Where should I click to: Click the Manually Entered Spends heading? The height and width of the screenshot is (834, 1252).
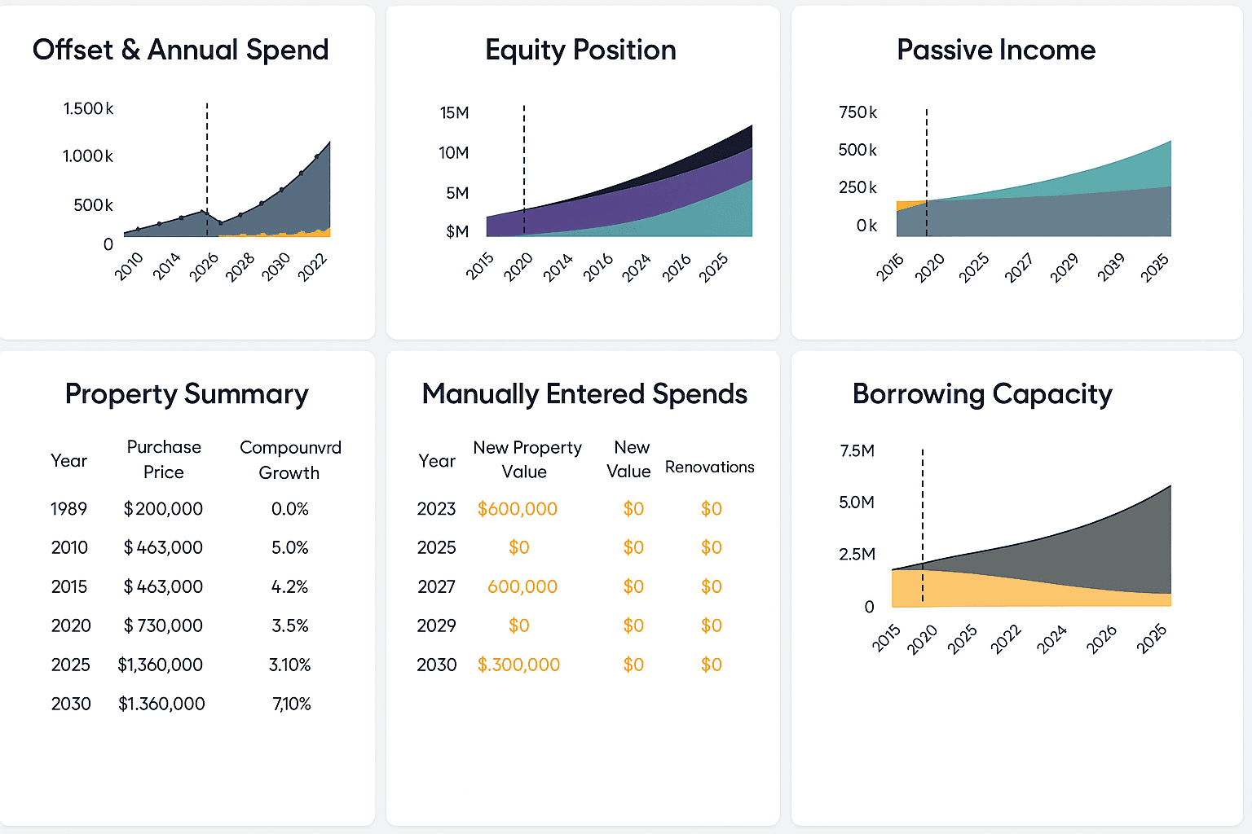(x=584, y=394)
